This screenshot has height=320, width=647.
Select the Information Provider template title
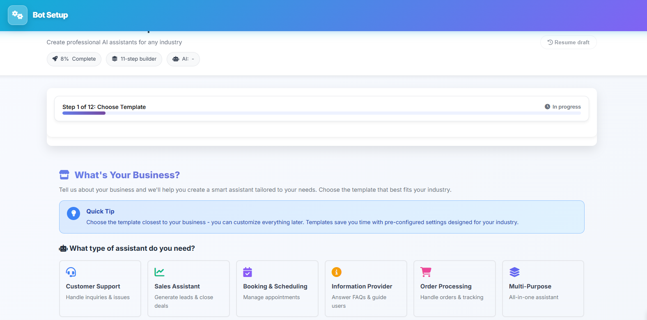click(x=362, y=286)
